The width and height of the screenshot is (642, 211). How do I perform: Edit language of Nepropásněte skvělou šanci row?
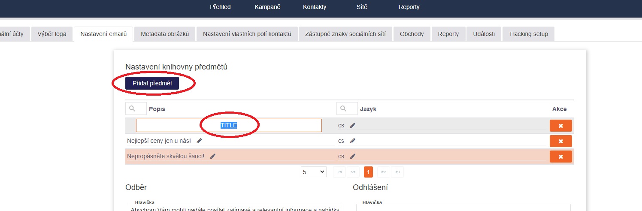[x=353, y=156]
